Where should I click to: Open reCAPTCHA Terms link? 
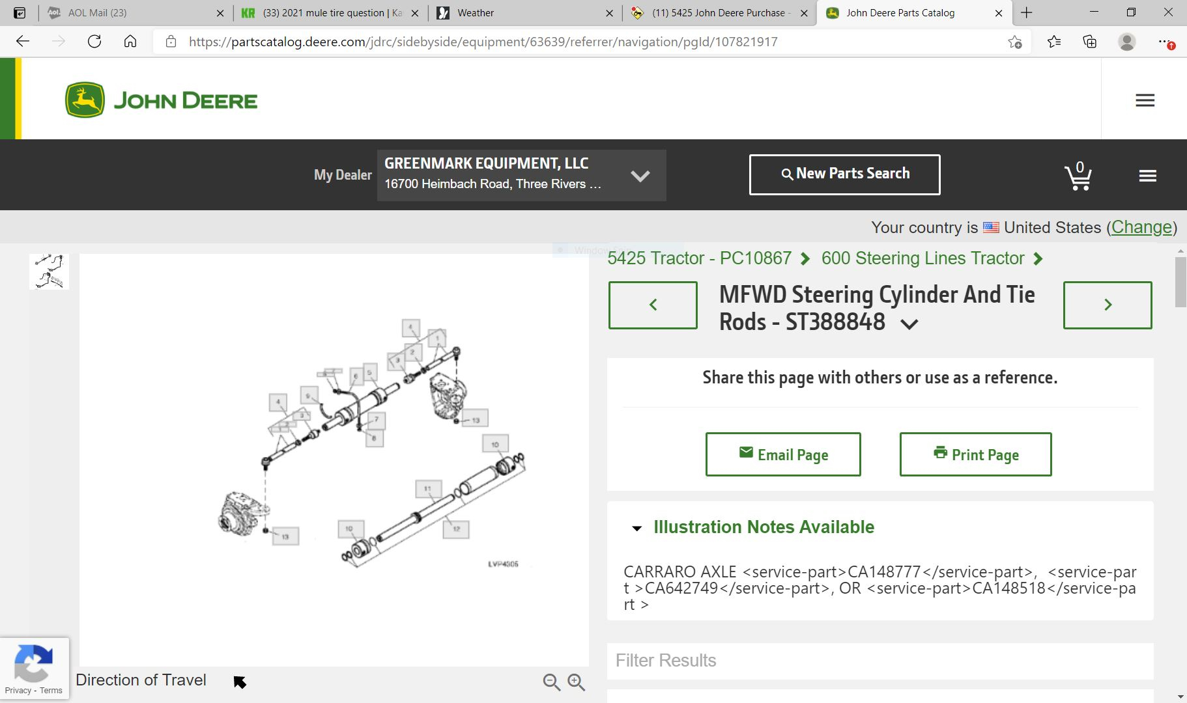click(x=51, y=691)
